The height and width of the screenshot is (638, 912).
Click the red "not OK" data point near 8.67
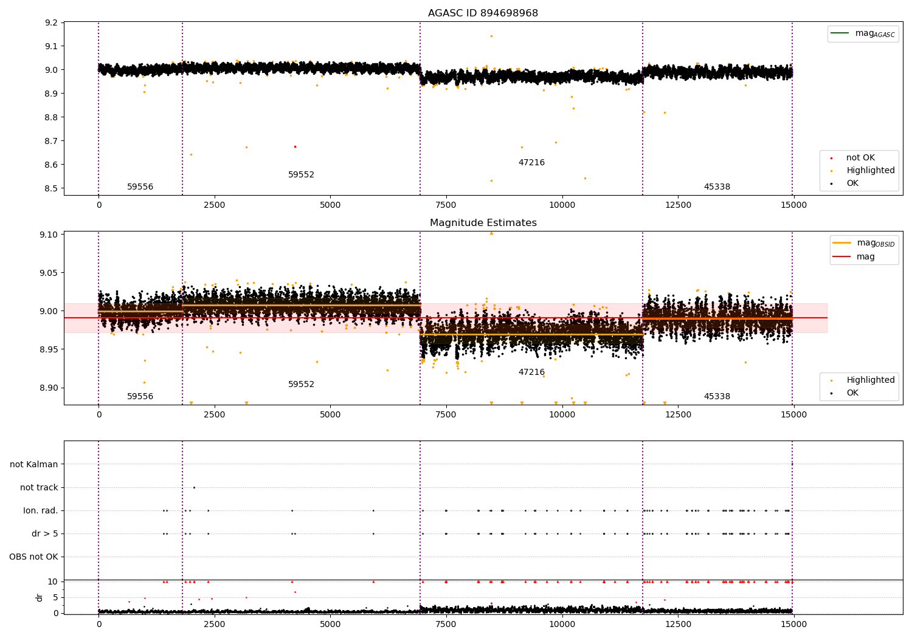[295, 146]
